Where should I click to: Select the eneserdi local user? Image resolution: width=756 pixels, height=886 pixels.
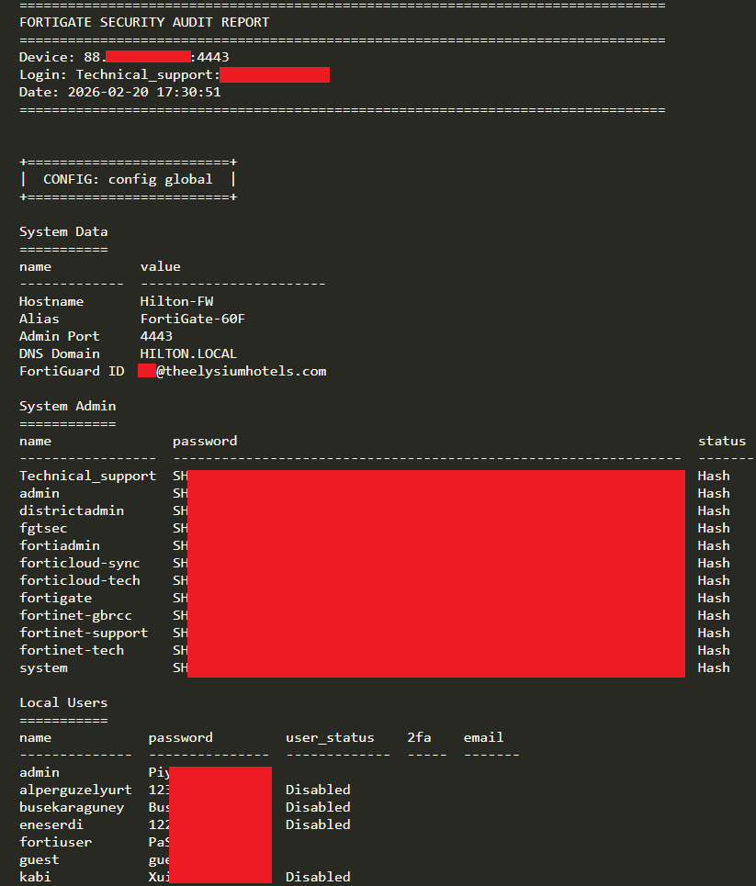[51, 825]
